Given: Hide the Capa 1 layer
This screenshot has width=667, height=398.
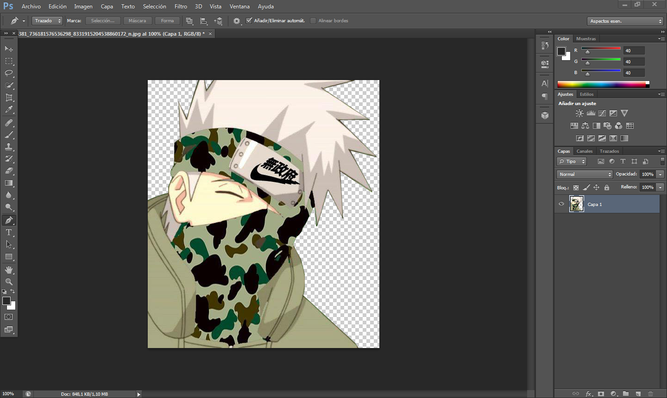Looking at the screenshot, I should click(561, 204).
